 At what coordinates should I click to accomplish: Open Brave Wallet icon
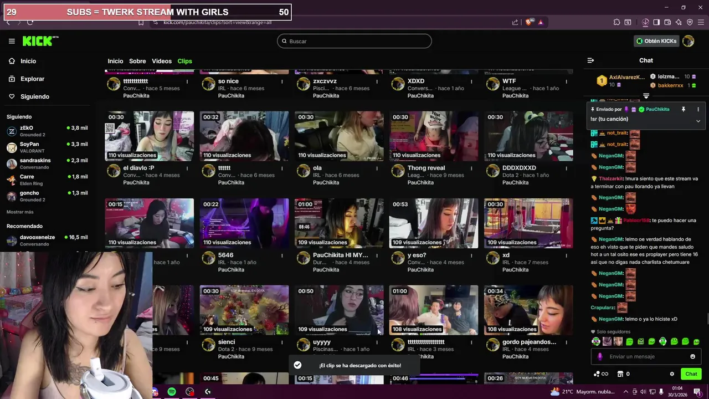(667, 22)
